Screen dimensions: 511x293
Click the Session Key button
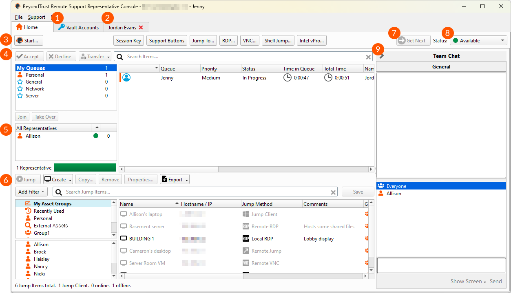point(128,40)
